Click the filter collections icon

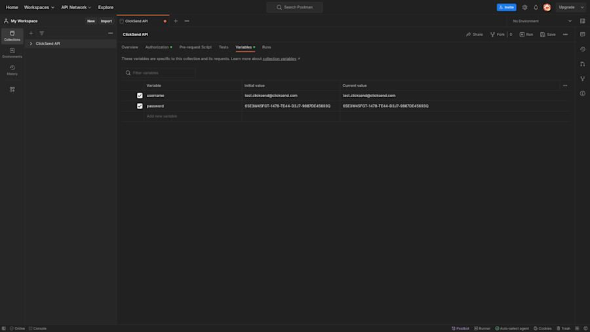42,33
